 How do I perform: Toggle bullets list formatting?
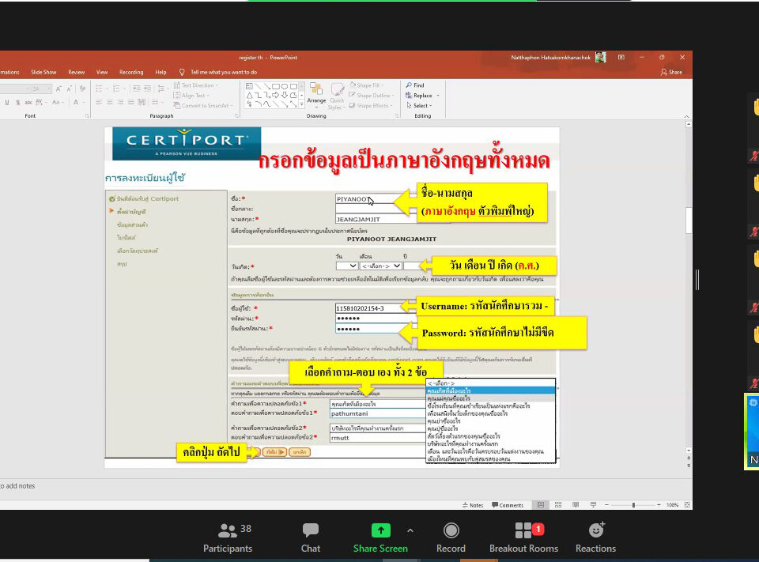pyautogui.click(x=101, y=89)
